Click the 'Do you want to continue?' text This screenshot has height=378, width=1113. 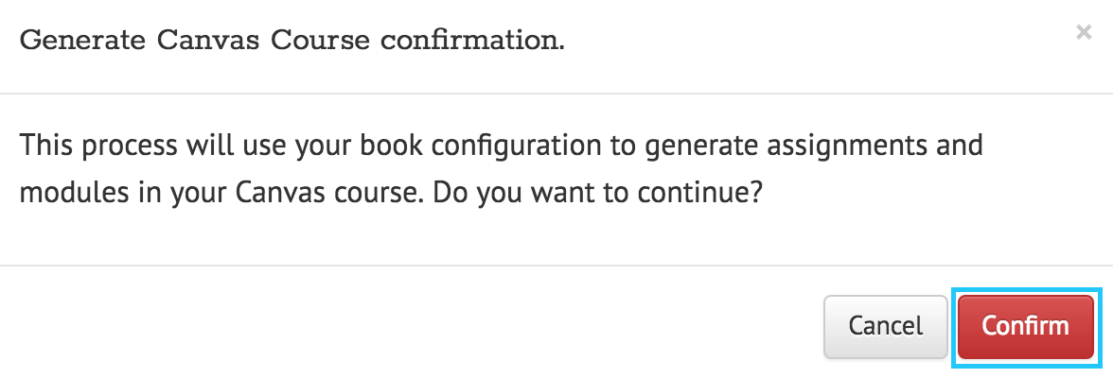point(597,192)
